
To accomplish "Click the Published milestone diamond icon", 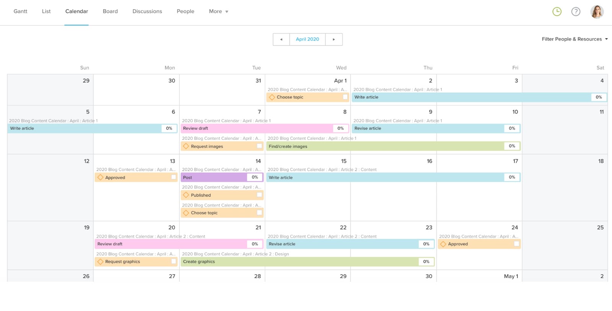I will [186, 195].
